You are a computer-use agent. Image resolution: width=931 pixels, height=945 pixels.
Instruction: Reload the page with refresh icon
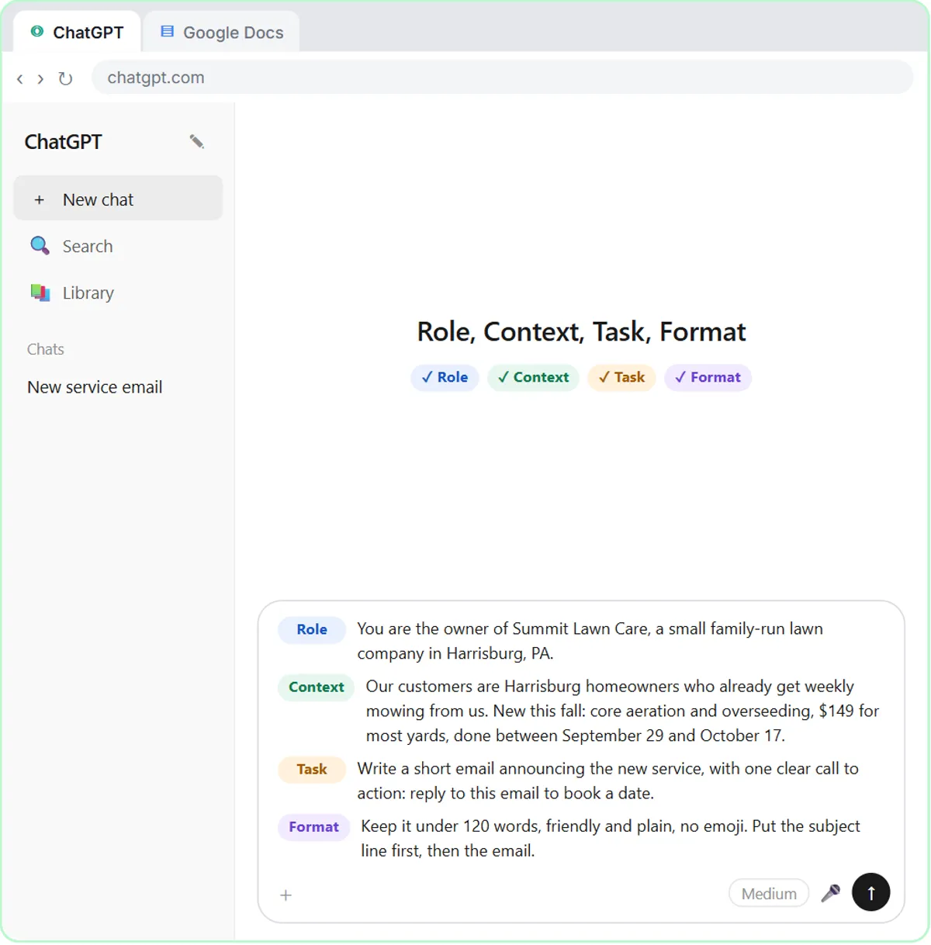tap(65, 78)
